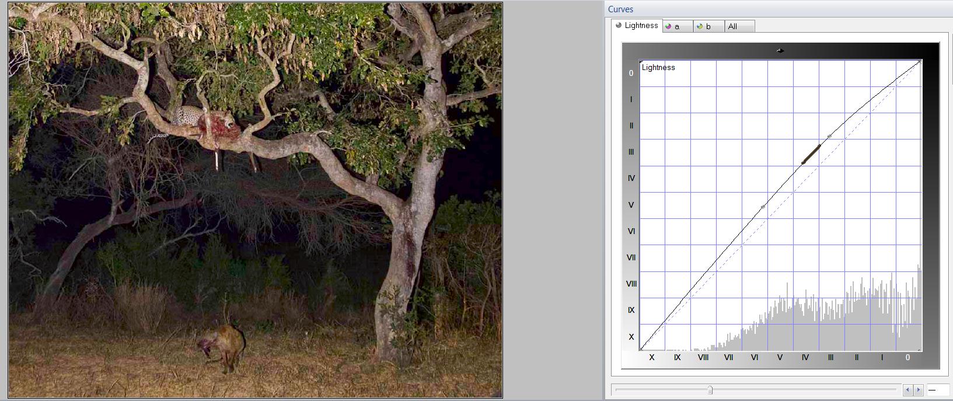Viewport: 953px width, 401px height.
Task: Select the upper gray curve control point
Action: (x=829, y=137)
